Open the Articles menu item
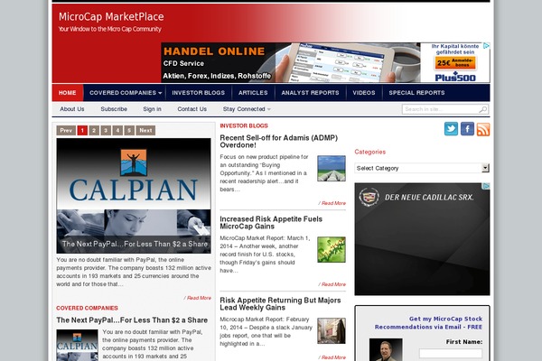The width and height of the screenshot is (542, 361). tap(253, 93)
